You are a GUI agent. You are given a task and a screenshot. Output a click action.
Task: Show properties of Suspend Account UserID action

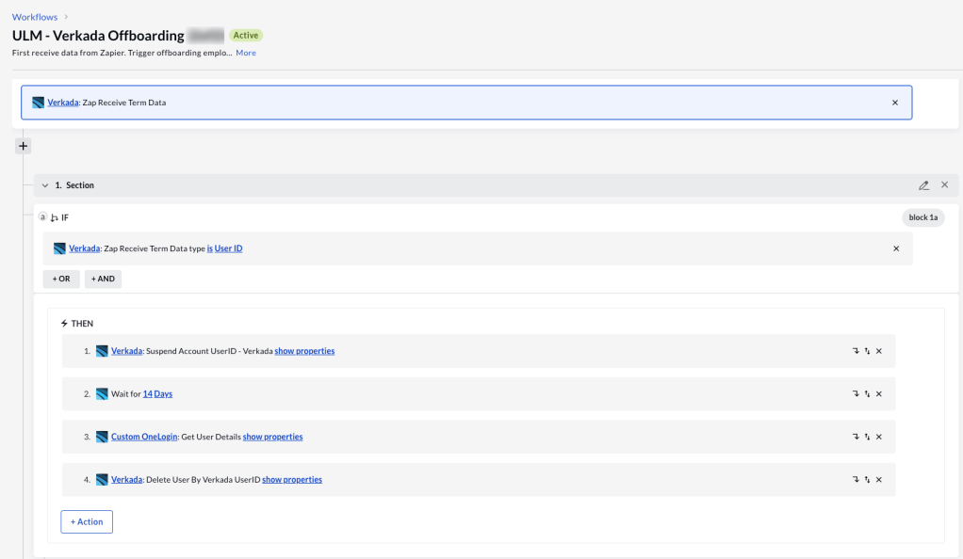pyautogui.click(x=304, y=351)
